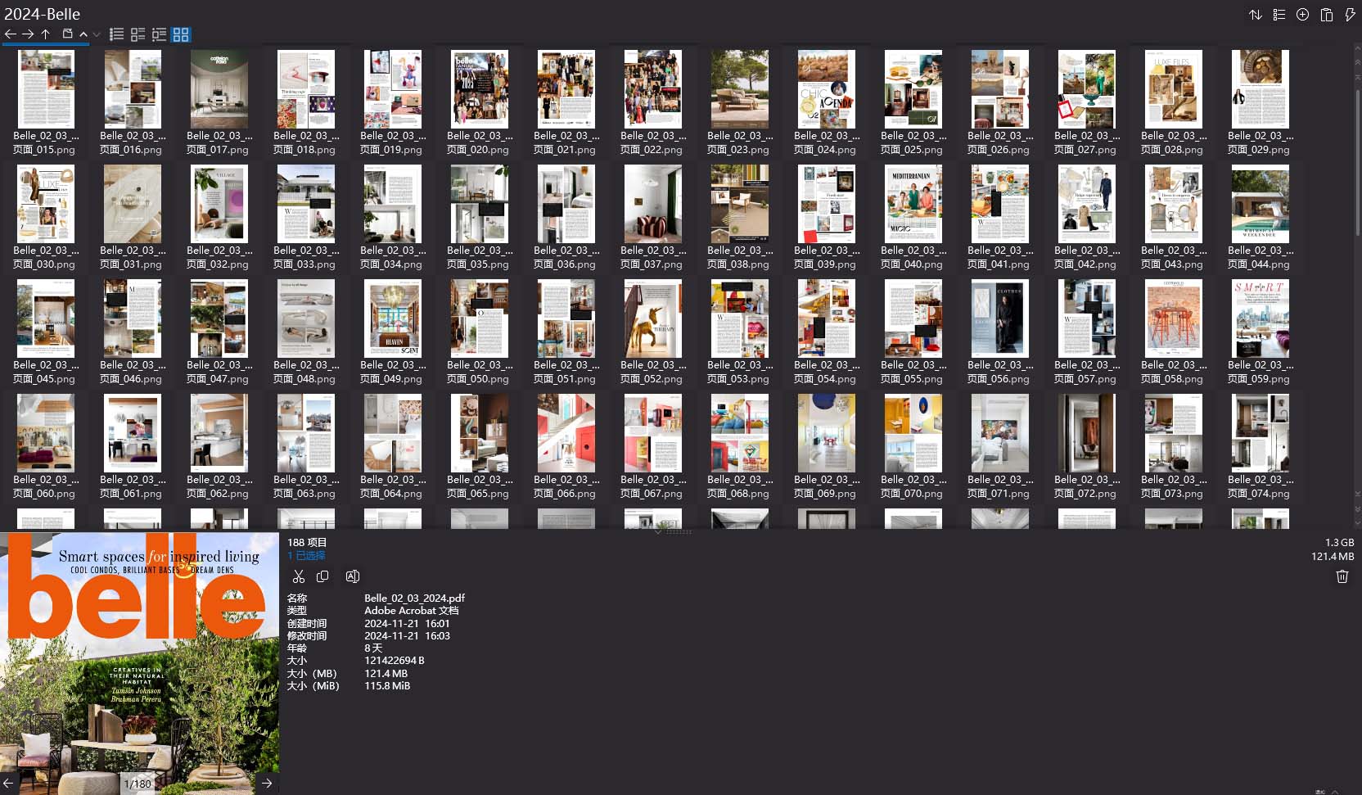Click the belle magazine cover preview

point(139,663)
